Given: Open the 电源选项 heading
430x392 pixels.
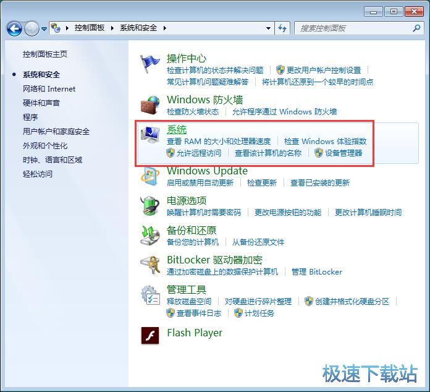Looking at the screenshot, I should click(x=187, y=200).
